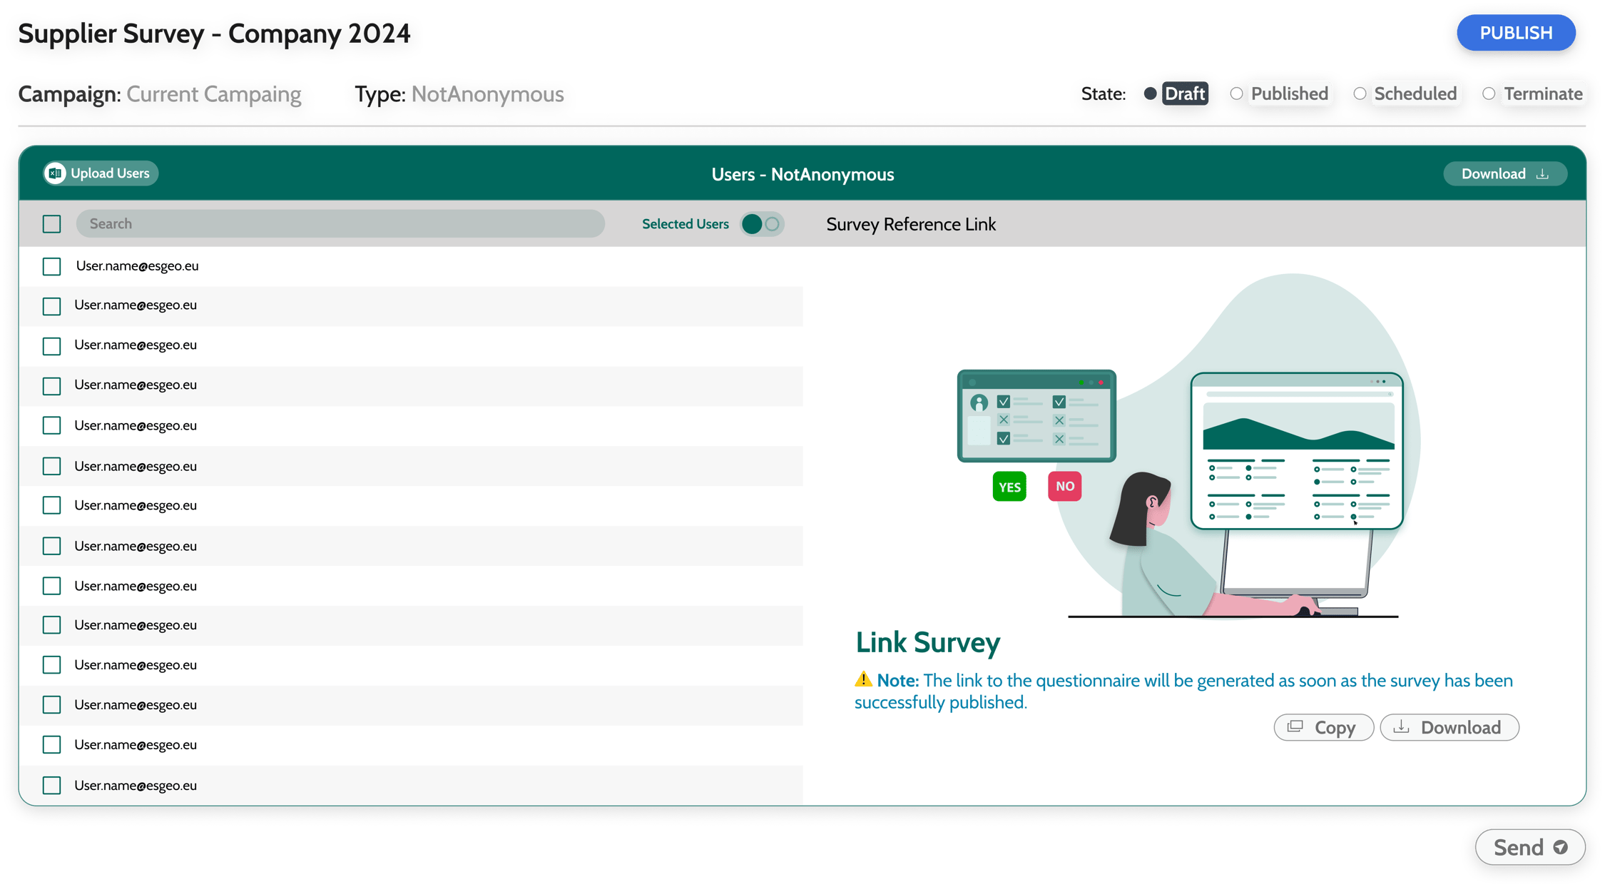Click the red NO badge in illustration
Image resolution: width=1605 pixels, height=887 pixels.
(x=1064, y=486)
